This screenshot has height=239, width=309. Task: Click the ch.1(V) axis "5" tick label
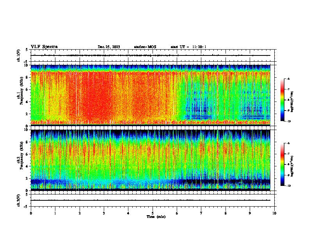[x=27, y=50]
